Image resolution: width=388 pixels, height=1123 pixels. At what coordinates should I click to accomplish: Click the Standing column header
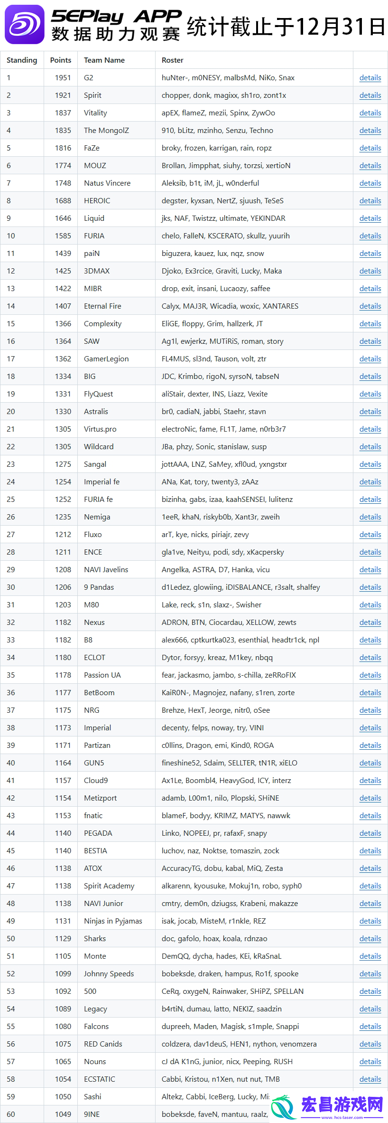tap(22, 60)
